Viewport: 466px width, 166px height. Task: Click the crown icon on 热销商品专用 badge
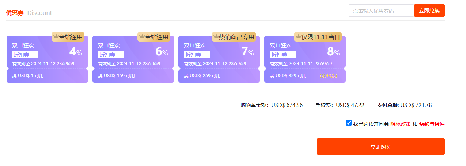coord(216,37)
